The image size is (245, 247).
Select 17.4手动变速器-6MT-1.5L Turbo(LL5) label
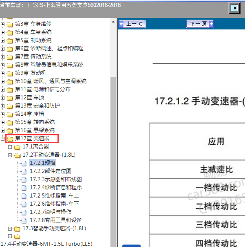[x=46, y=244]
